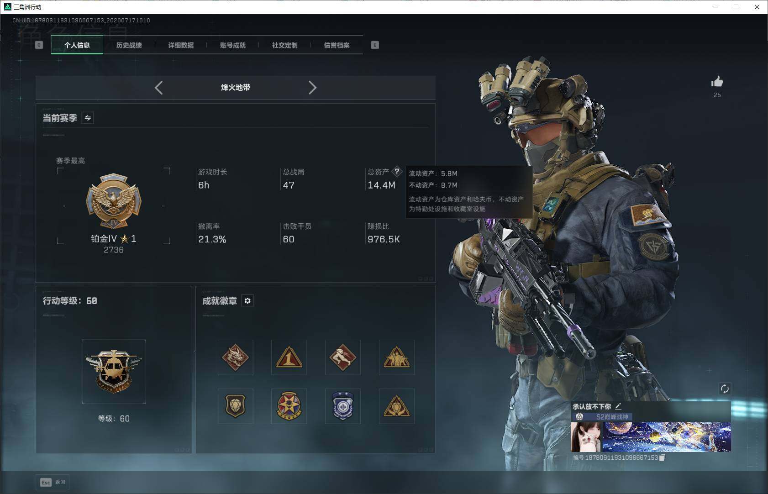Select the two-figure triangle badge in top row

tap(397, 357)
